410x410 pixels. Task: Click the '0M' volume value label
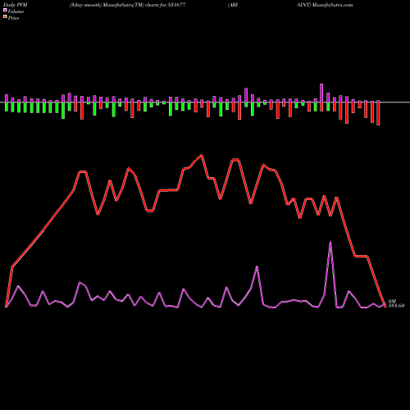point(392,301)
